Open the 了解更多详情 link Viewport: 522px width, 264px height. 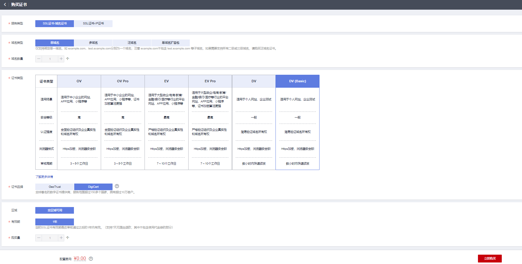pyautogui.click(x=44, y=177)
